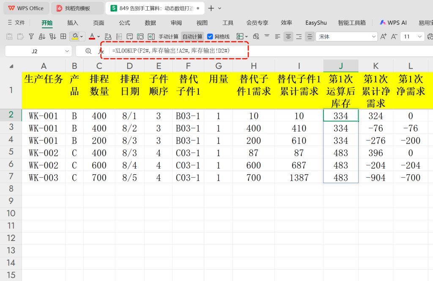Toggle center horizontal alignment
Image resolution: width=433 pixels, height=281 pixels.
[288, 37]
